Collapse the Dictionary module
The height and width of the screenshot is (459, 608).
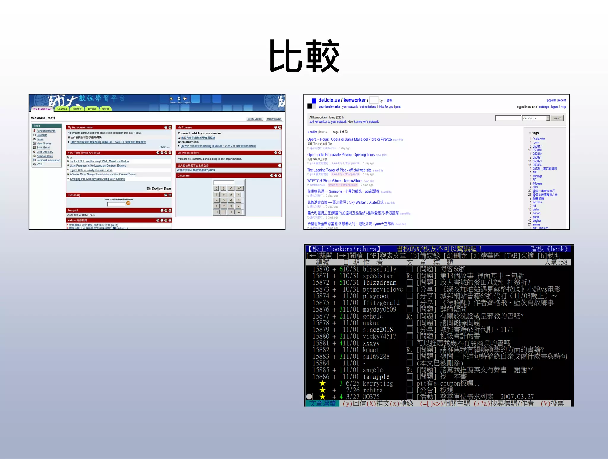pyautogui.click(x=166, y=195)
